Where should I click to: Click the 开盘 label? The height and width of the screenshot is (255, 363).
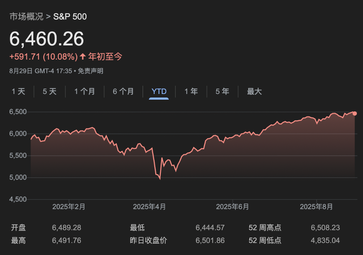[18, 228]
